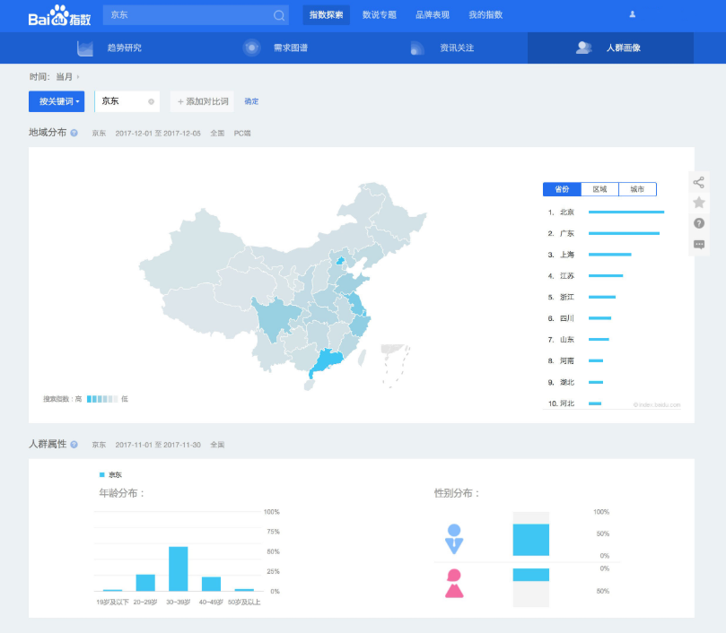Image resolution: width=726 pixels, height=633 pixels.
Task: Click the male gender icon
Action: pos(454,539)
